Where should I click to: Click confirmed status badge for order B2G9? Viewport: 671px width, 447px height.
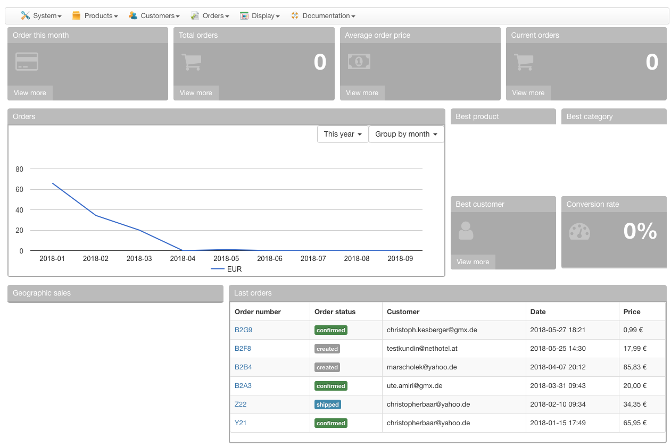[x=331, y=330]
